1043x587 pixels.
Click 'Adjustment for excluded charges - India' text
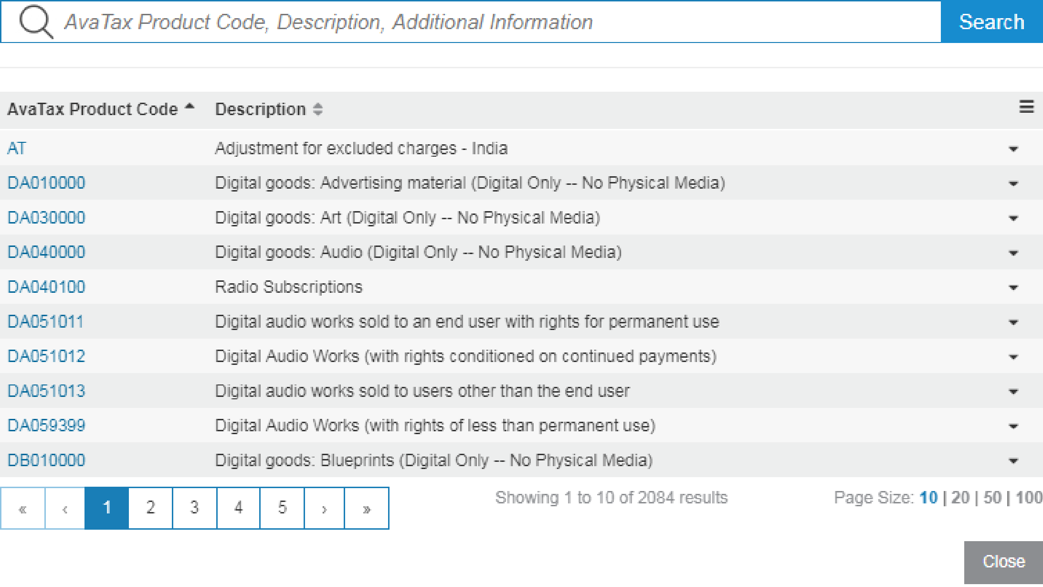point(361,149)
